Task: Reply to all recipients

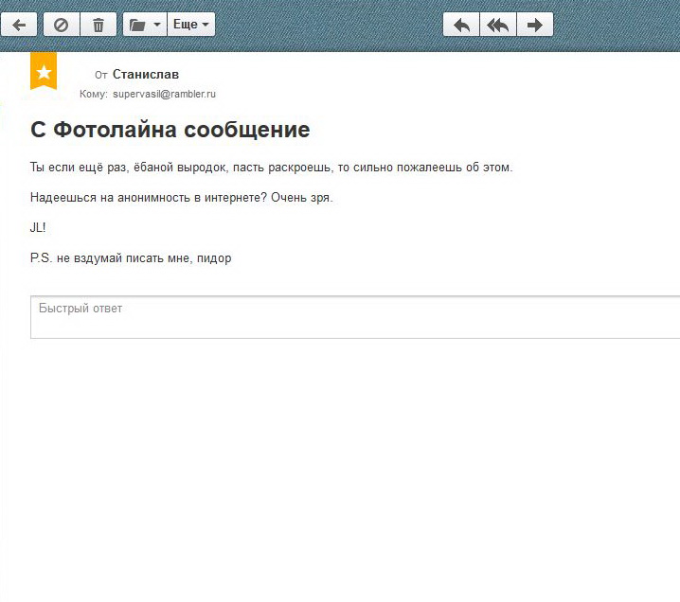Action: (498, 25)
